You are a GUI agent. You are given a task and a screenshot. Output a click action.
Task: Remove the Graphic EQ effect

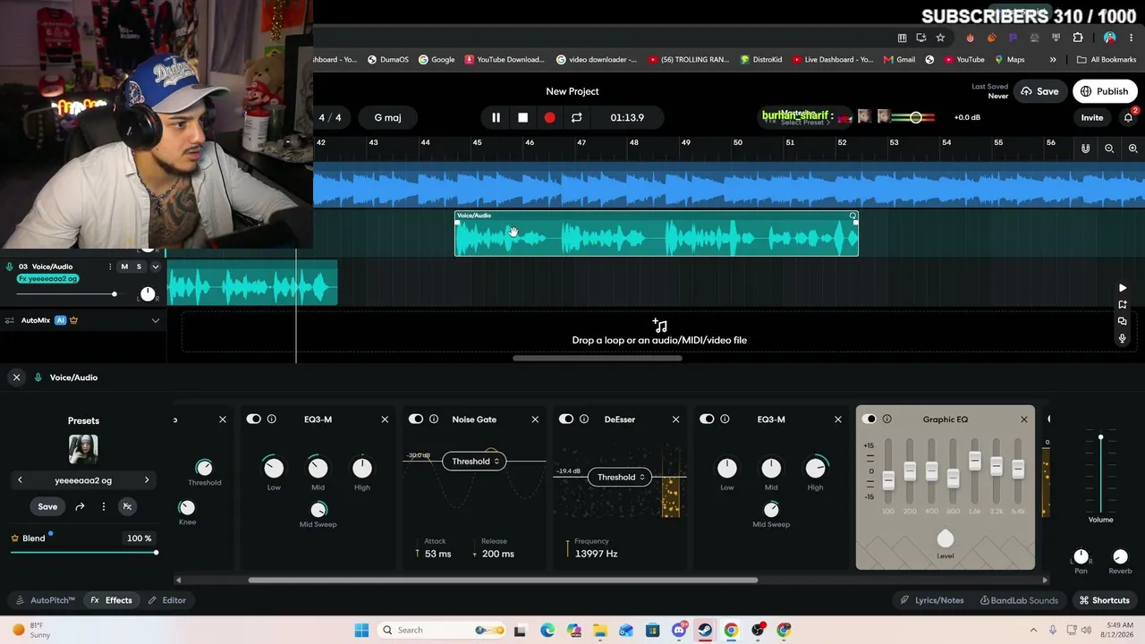click(x=1024, y=419)
